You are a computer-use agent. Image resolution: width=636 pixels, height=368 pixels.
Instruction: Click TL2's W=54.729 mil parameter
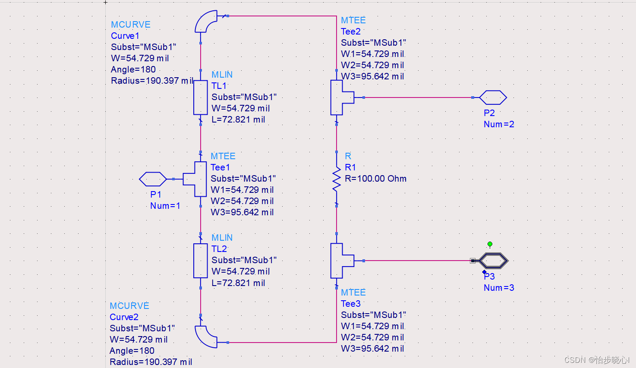point(241,271)
